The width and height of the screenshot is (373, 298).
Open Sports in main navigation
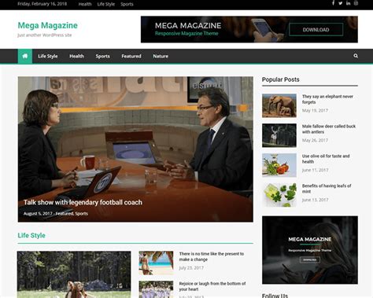[102, 56]
